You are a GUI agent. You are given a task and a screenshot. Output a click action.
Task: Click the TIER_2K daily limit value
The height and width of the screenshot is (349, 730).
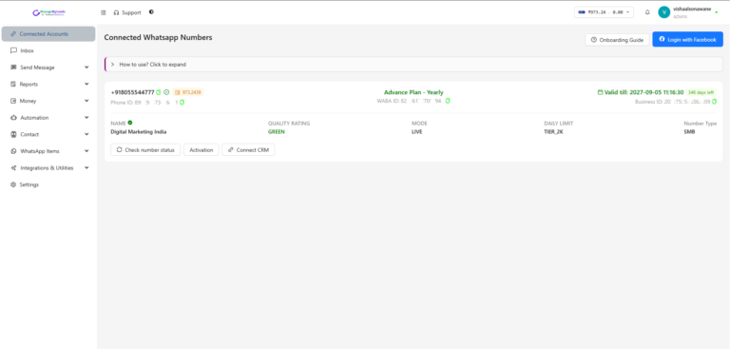pyautogui.click(x=553, y=132)
